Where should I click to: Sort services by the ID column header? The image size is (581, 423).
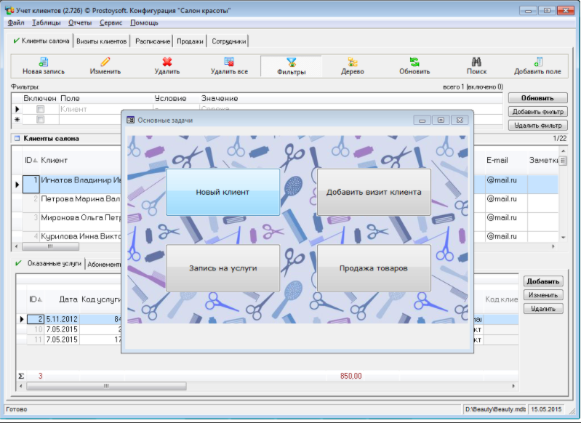point(36,299)
